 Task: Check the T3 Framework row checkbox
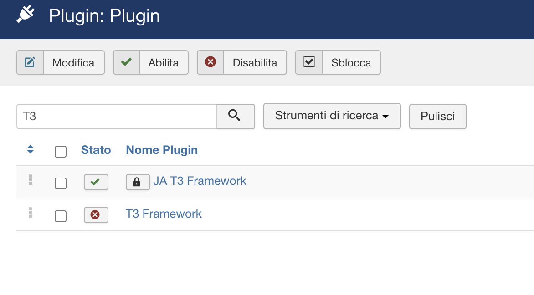(61, 216)
